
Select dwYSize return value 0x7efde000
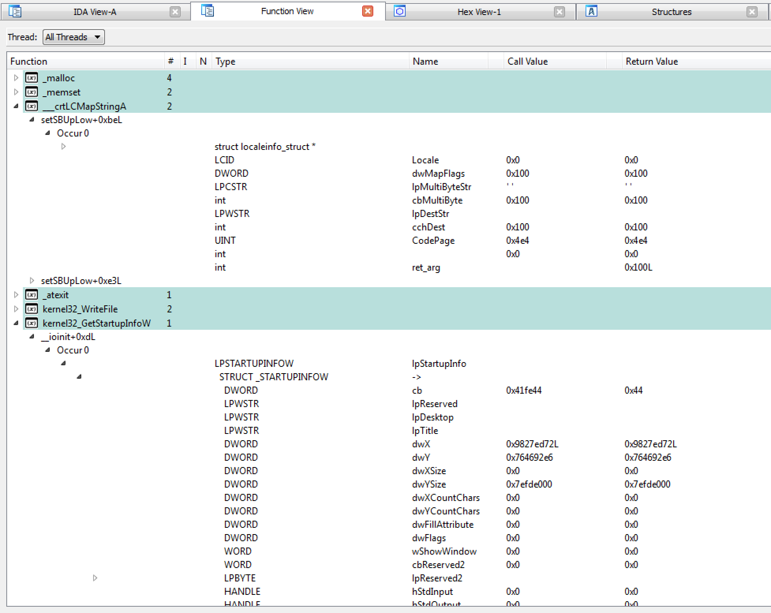tap(647, 484)
